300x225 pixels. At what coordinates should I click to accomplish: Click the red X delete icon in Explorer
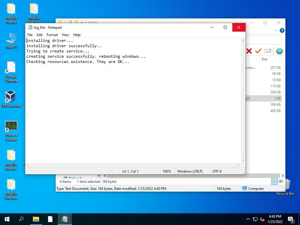(249, 51)
